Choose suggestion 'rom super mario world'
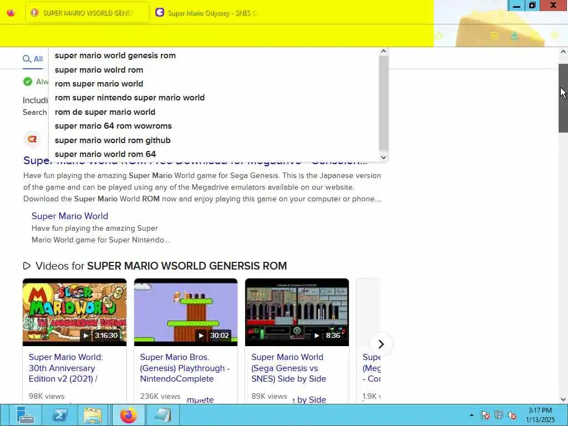 [x=99, y=84]
